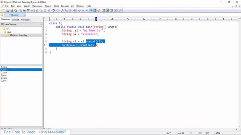This screenshot has width=241, height=135.
Task: Open the [D:] New Volume drive dropdown
Action: pyautogui.click(x=21, y=24)
